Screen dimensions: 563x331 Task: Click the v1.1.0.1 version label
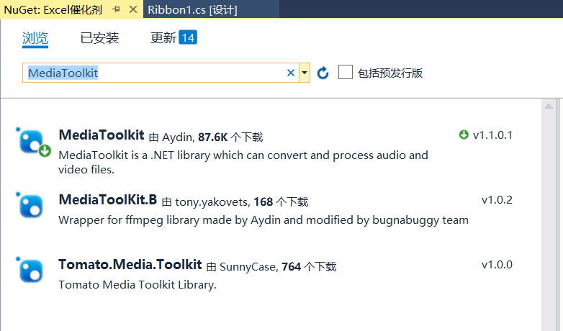[492, 135]
